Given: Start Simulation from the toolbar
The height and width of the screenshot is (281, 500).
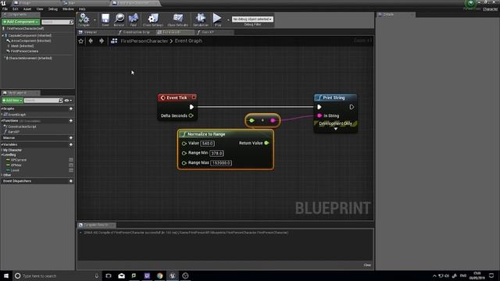Looking at the screenshot, I should tap(201, 20).
